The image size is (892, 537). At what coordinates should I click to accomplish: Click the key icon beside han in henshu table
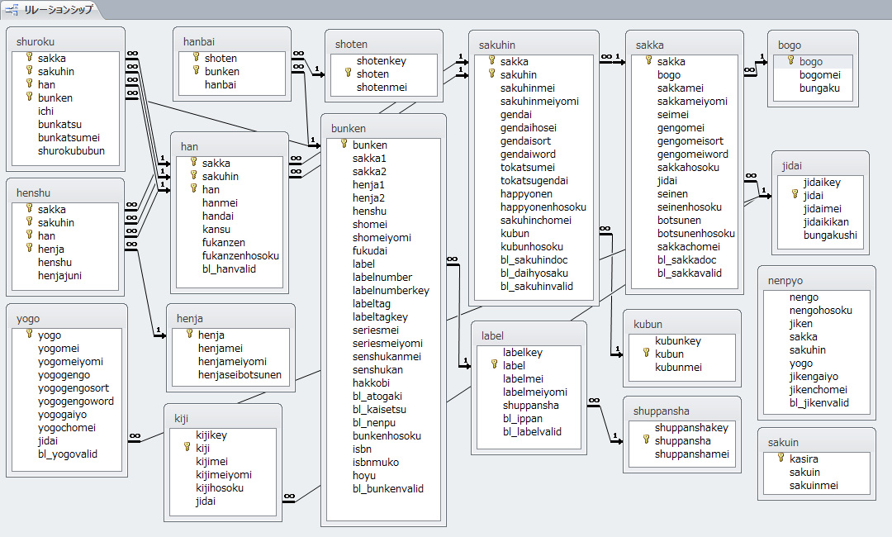click(x=29, y=235)
